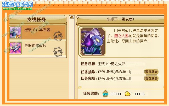169x106 pixels.
Task: Click the 出现了！黑衣魔！ detail title bar
Action: coord(120,19)
